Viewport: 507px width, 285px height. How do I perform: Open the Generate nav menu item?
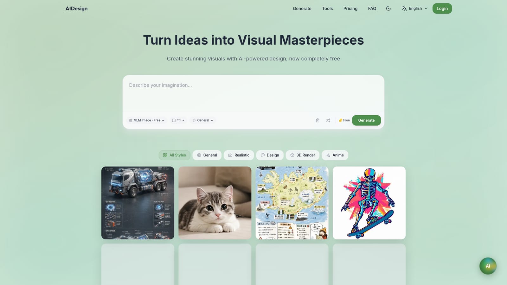tap(302, 9)
